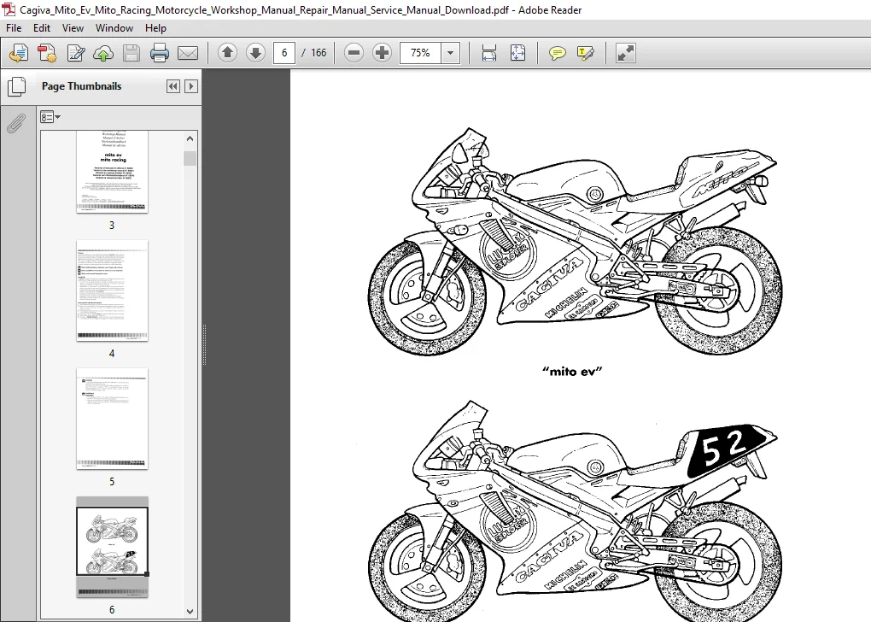The image size is (871, 622).
Task: Click the fit one full page icon
Action: [517, 53]
